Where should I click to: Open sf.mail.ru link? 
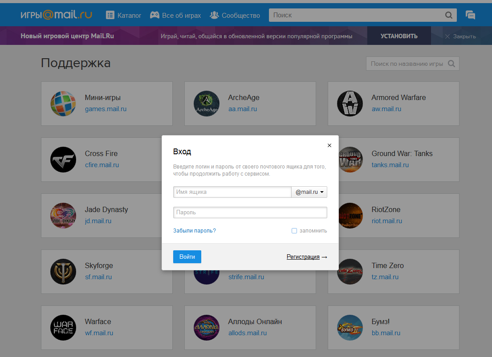click(x=98, y=277)
